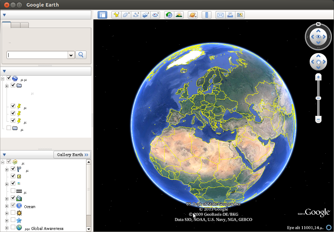Toggle sunlight across the landscape

[x=179, y=15]
